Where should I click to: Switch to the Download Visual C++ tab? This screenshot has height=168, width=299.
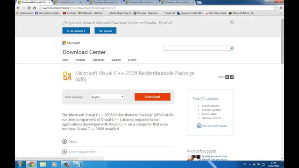[x=70, y=2]
